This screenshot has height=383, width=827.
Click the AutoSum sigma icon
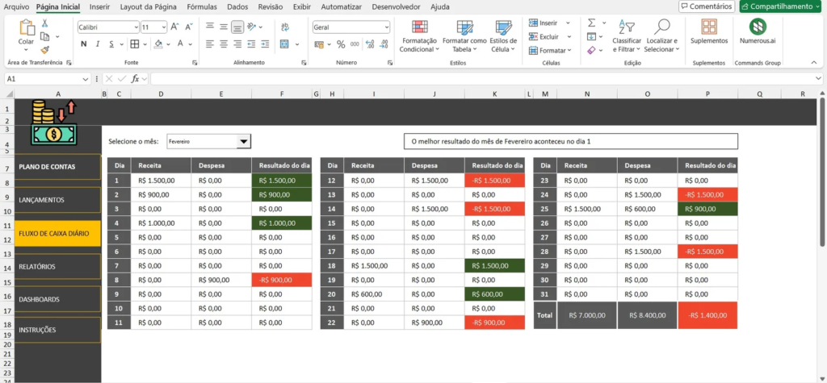click(x=591, y=23)
